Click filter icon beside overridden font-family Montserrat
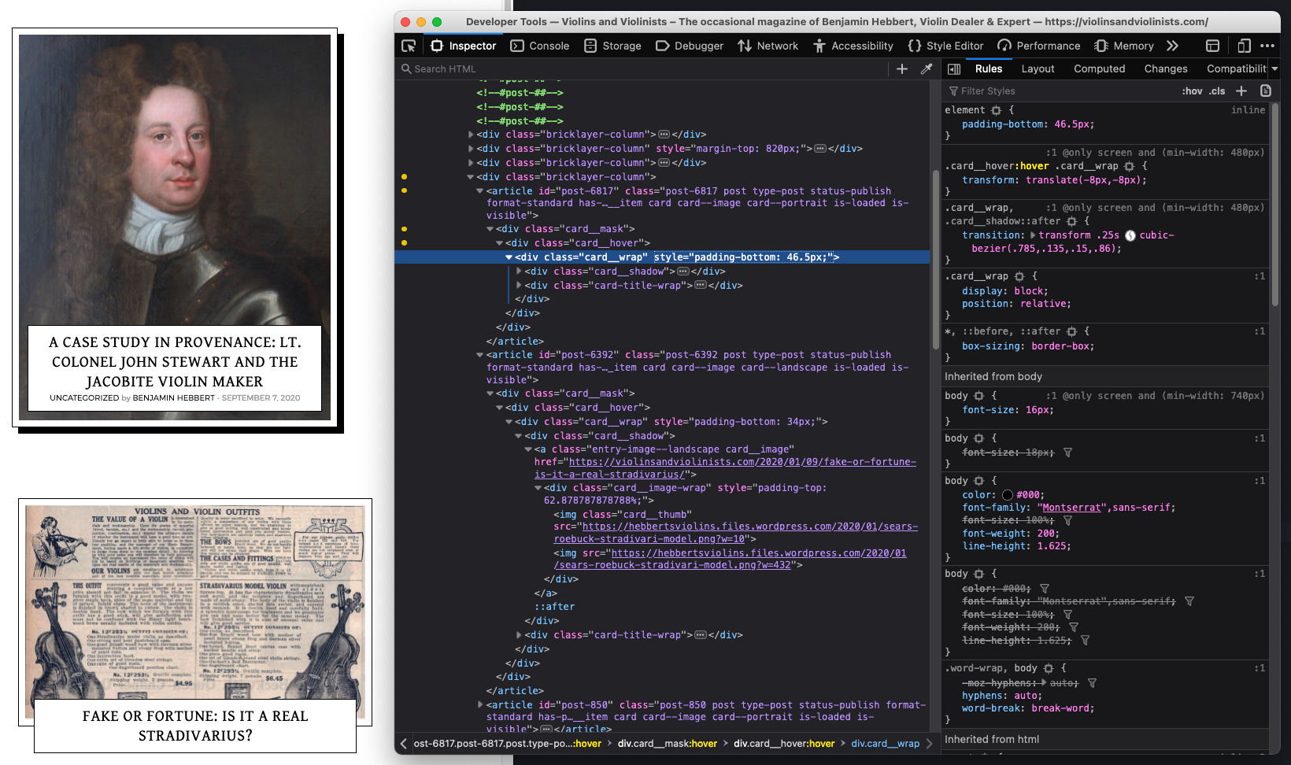This screenshot has height=765, width=1291. pos(1189,601)
